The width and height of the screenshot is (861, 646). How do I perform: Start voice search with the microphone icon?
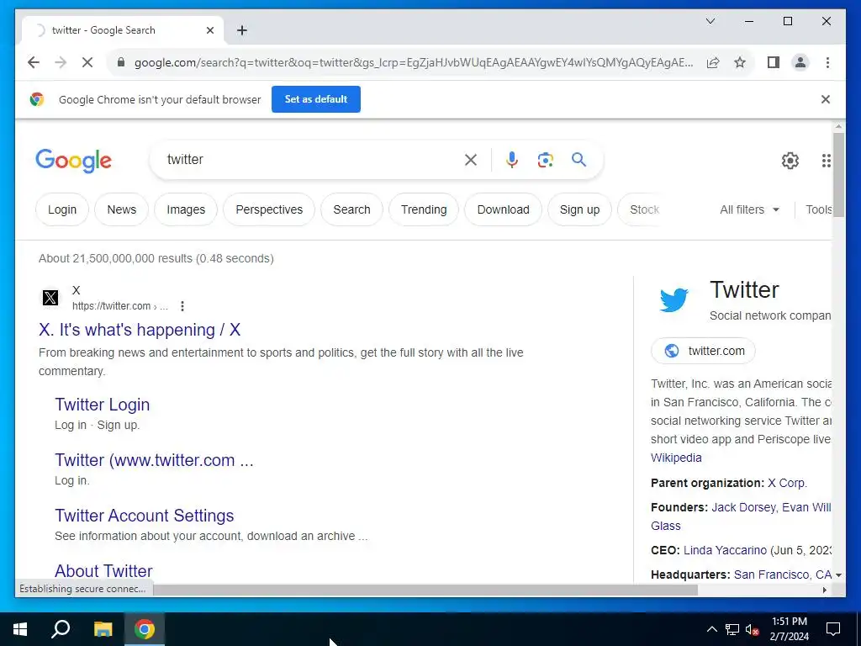[x=512, y=160]
